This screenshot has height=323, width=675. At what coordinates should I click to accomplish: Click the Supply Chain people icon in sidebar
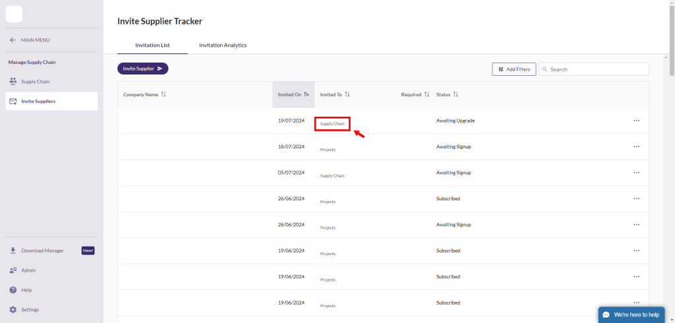pyautogui.click(x=13, y=82)
